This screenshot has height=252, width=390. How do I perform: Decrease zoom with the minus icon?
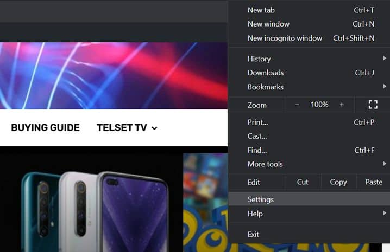[x=297, y=105]
